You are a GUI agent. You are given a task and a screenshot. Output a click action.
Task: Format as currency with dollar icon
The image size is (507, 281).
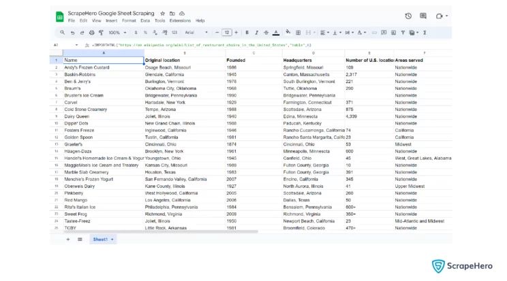click(136, 33)
